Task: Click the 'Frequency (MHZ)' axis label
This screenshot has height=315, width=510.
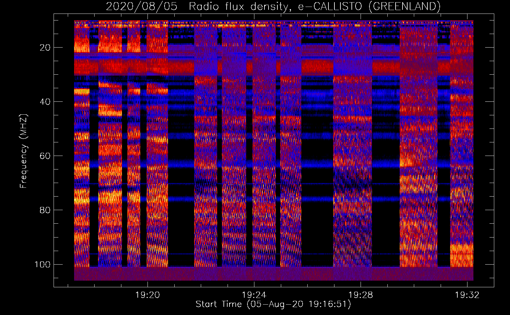Action: click(24, 151)
